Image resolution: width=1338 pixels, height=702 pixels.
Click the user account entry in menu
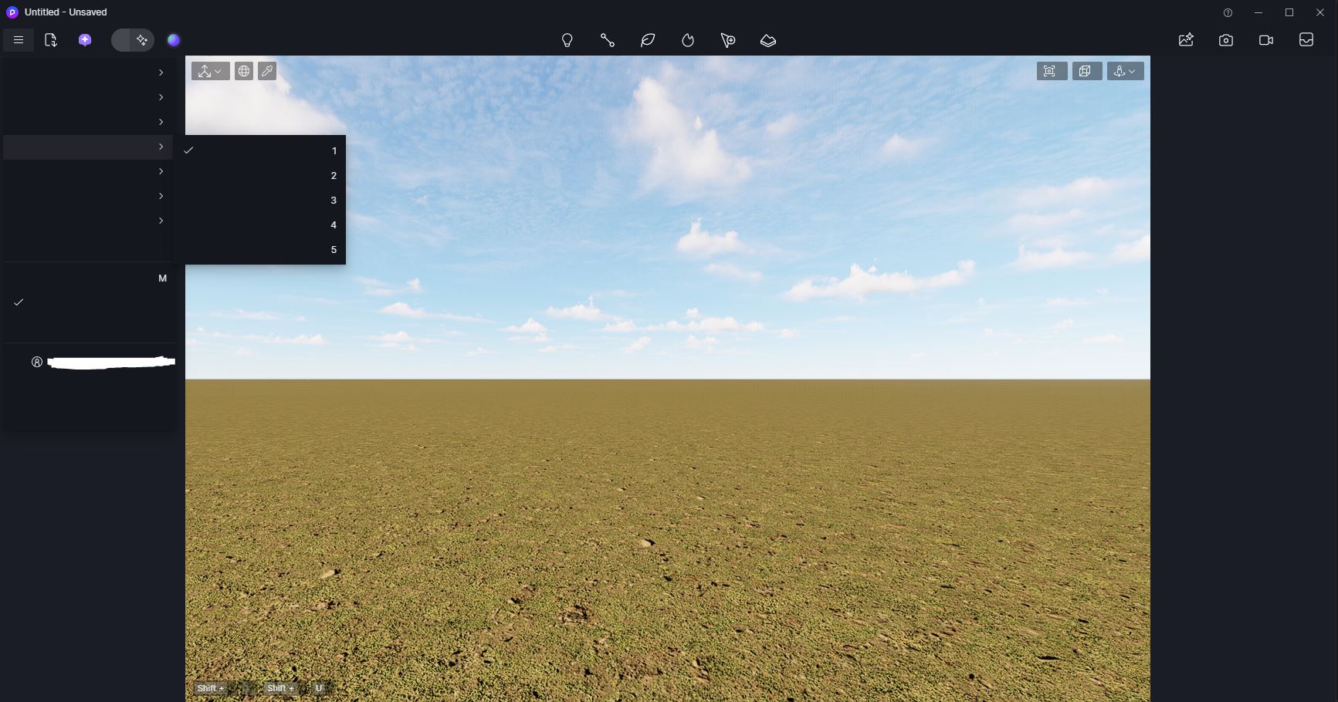coord(100,362)
